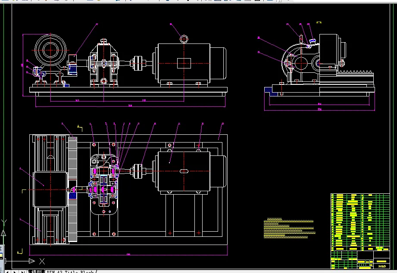Select the yellow A-A section view label
Viewport: 397px width, 273px height.
(x=319, y=22)
